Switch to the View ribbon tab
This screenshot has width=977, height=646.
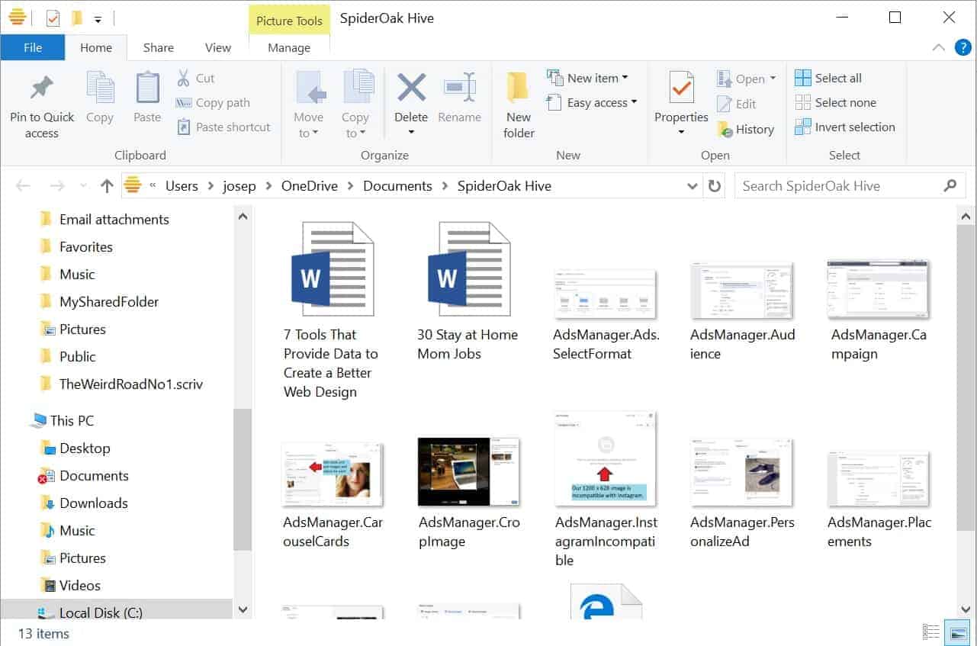point(218,47)
